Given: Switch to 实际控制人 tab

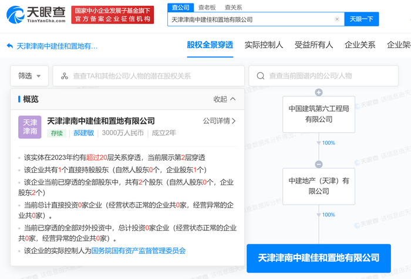Looking at the screenshot, I should 264,45.
